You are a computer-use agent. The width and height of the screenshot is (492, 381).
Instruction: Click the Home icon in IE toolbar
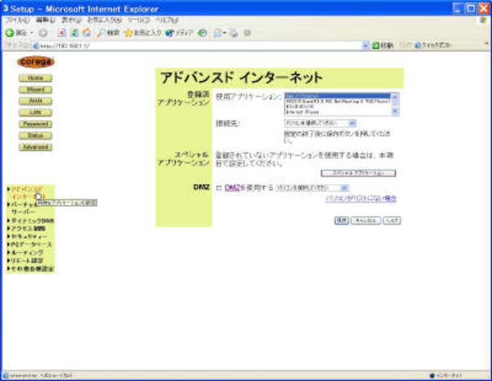click(x=86, y=33)
